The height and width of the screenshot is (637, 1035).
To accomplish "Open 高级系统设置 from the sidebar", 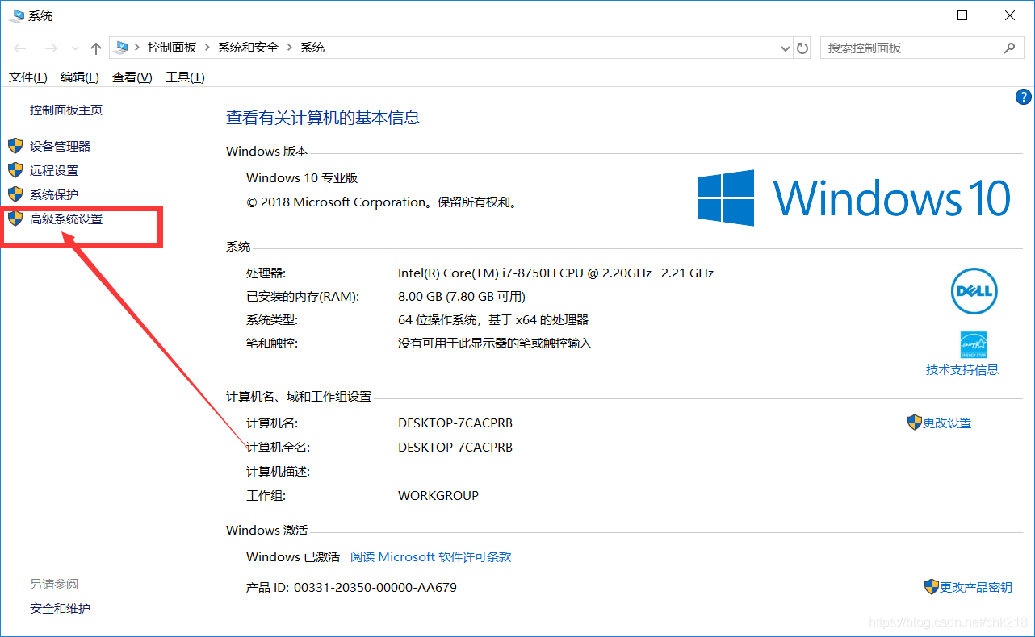I will (66, 219).
